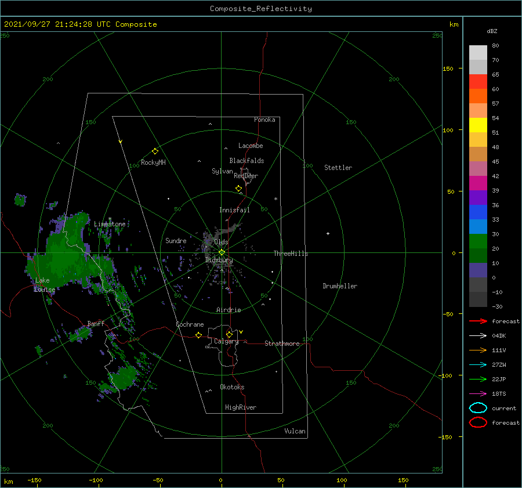Click the 42 dBZ pink color swatch
522x488 pixels.
478,168
